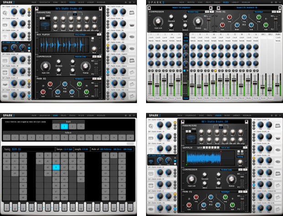Viewport: 283px width, 216px height.
Task: Switch to MIXER tab in Song window
Action: click(x=81, y=115)
